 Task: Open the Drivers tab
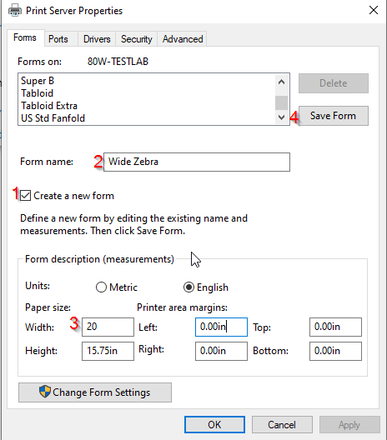pos(97,39)
